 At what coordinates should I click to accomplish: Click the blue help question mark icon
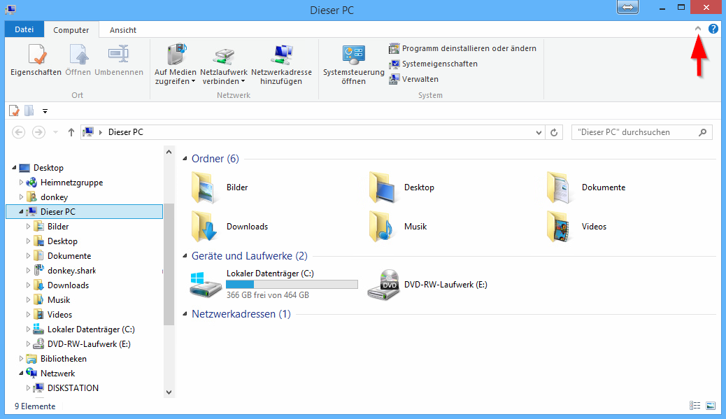click(x=713, y=29)
